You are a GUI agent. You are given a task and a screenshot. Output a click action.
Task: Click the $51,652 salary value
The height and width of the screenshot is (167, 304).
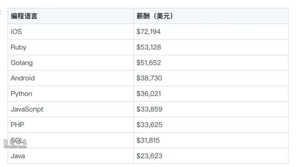(x=149, y=63)
